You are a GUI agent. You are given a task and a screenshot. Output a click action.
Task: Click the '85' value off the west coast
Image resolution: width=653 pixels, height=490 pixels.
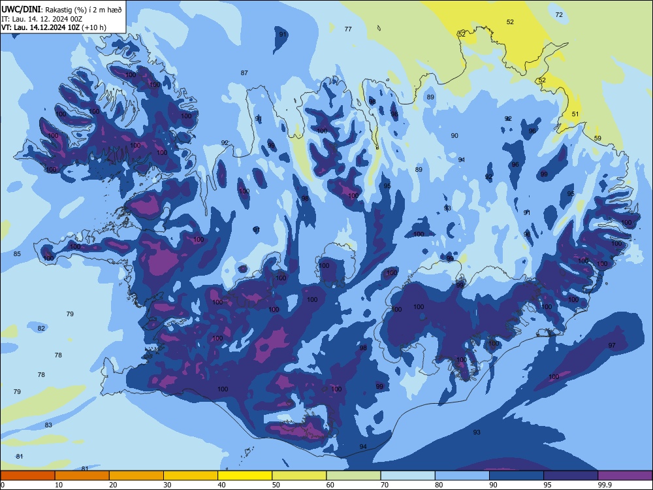coord(17,254)
